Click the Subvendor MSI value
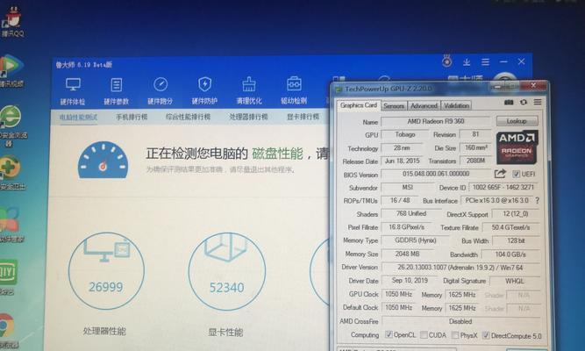Screen dimensions: 585x351 tap(408, 187)
